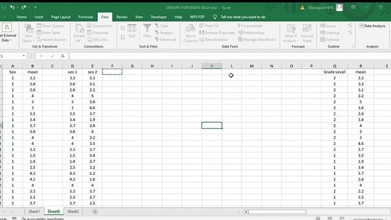391x220 pixels.
Task: Click the Data Validation button
Action: [x=214, y=39]
